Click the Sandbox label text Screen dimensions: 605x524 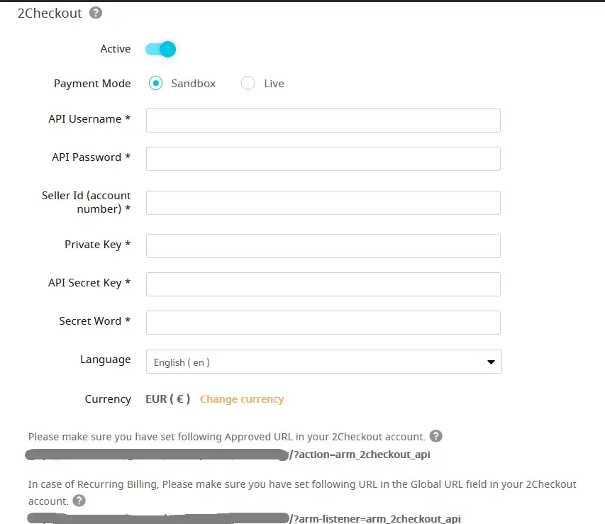193,84
